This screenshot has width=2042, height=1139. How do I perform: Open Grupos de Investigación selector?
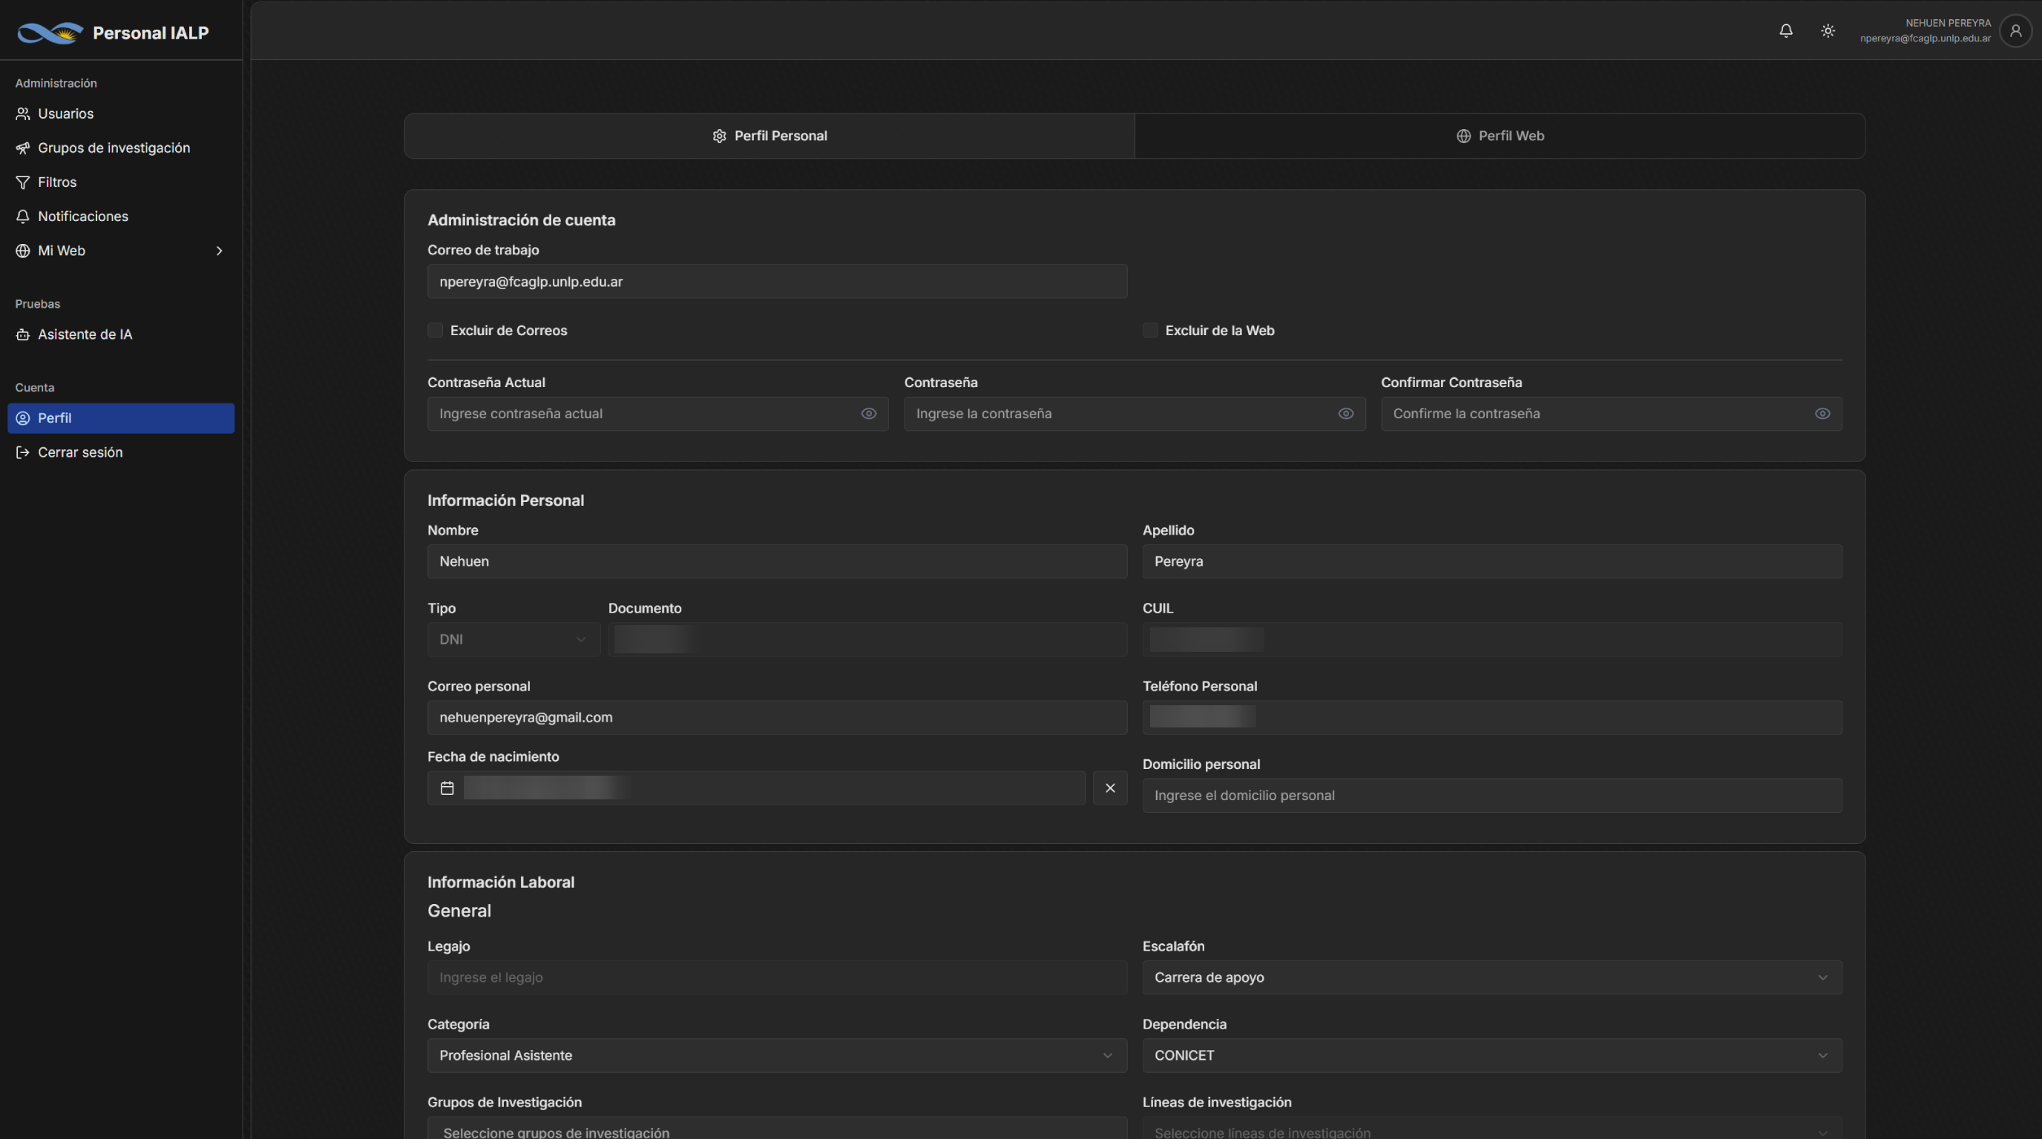(777, 1129)
